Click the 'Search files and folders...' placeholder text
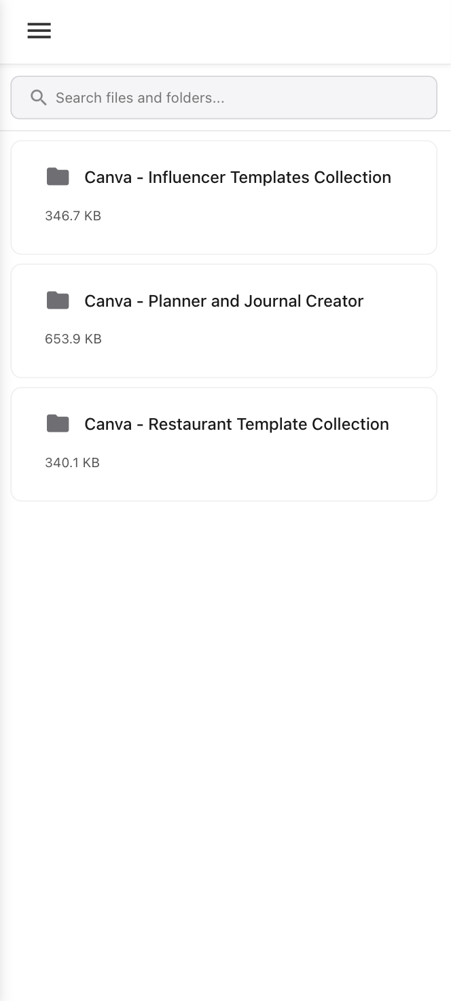Viewport: 451px width, 1001px height. [140, 98]
